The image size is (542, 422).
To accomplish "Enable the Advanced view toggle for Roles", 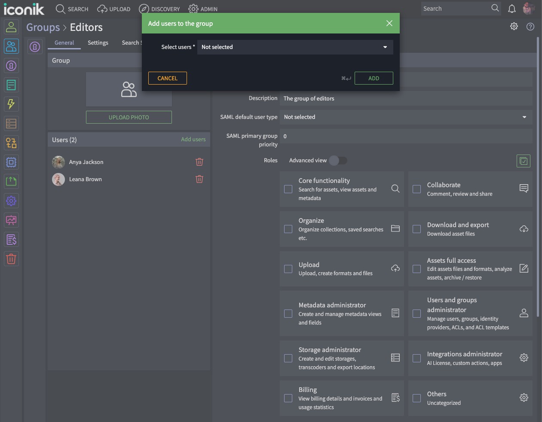I will click(x=338, y=160).
